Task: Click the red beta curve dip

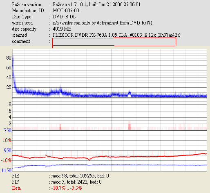Action: pos(89,160)
